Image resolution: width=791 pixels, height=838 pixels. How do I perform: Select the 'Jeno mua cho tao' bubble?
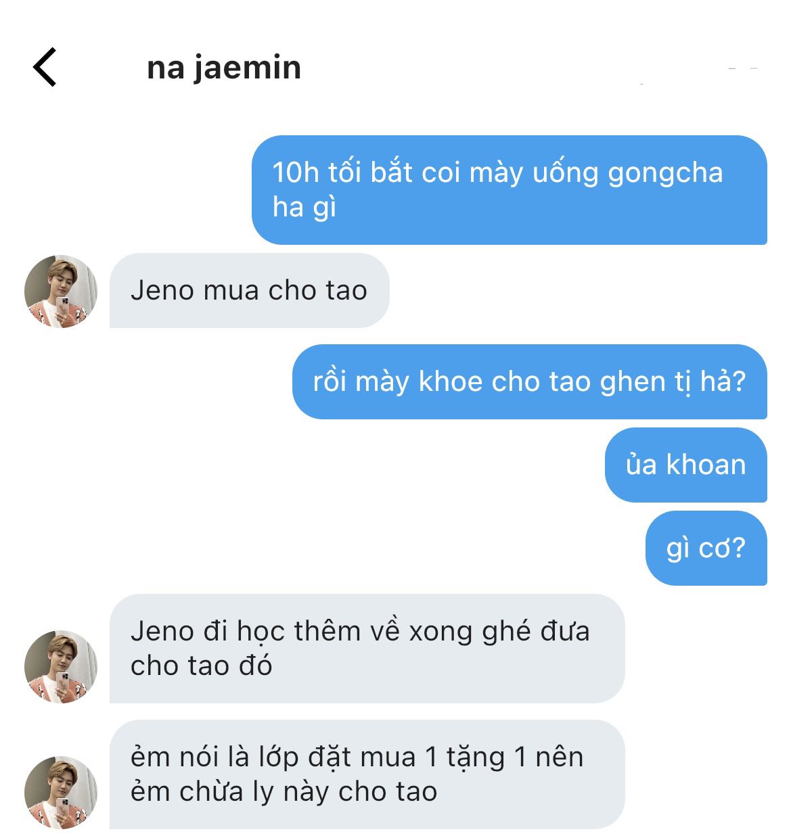(249, 291)
